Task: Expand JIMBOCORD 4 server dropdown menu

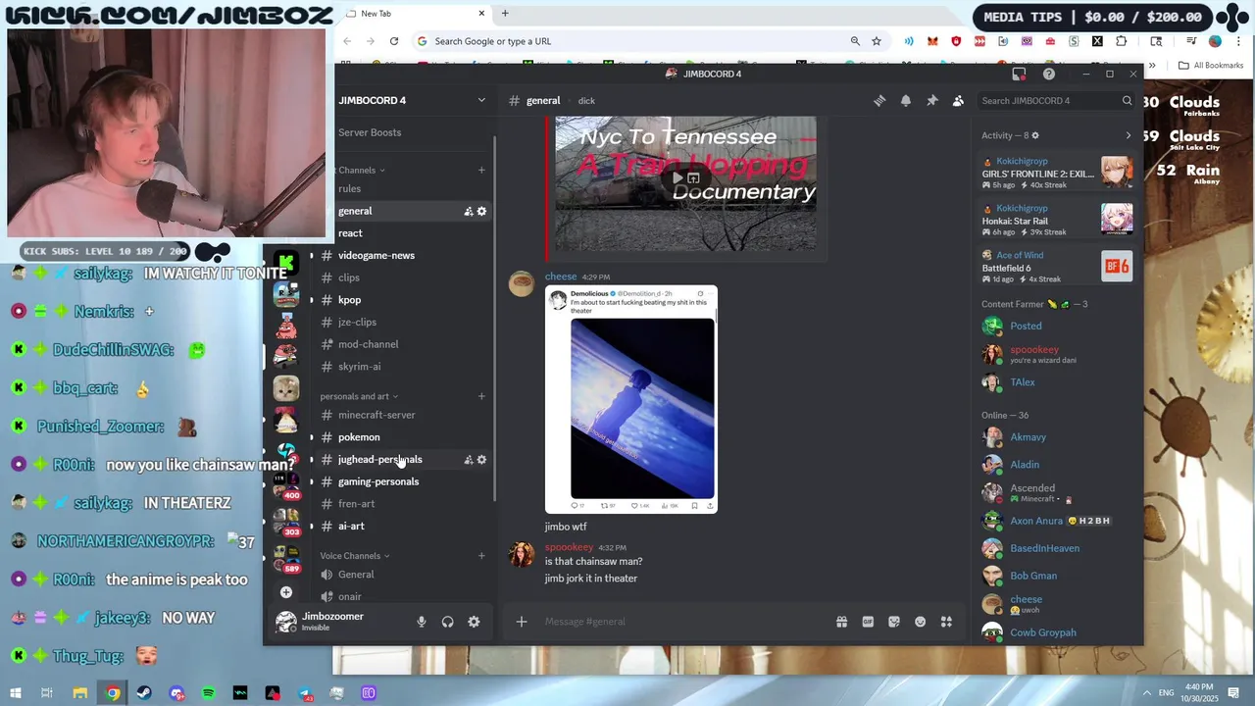Action: 481,100
